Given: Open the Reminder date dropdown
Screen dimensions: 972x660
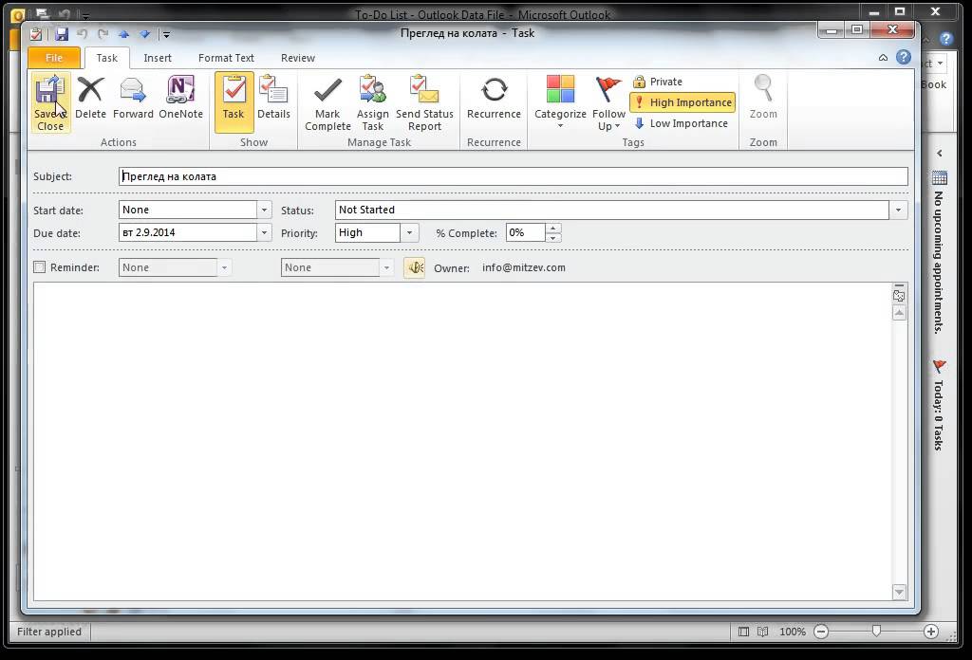Looking at the screenshot, I should [224, 267].
